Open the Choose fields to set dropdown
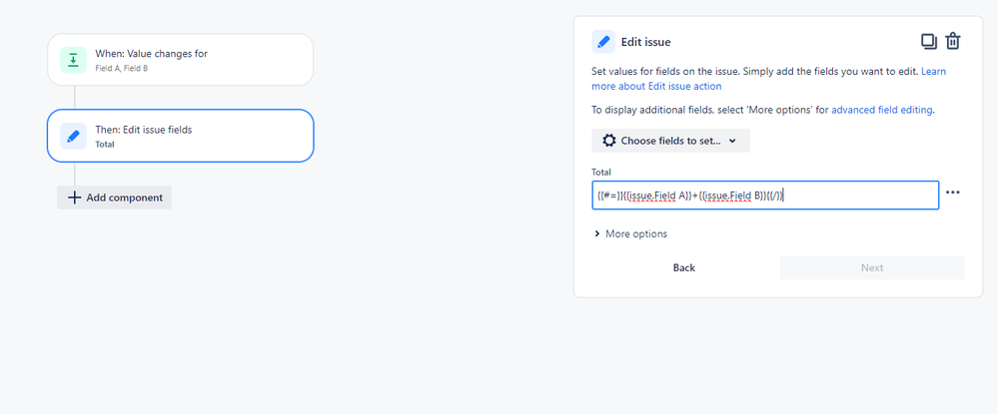This screenshot has height=414, width=998. [x=670, y=141]
